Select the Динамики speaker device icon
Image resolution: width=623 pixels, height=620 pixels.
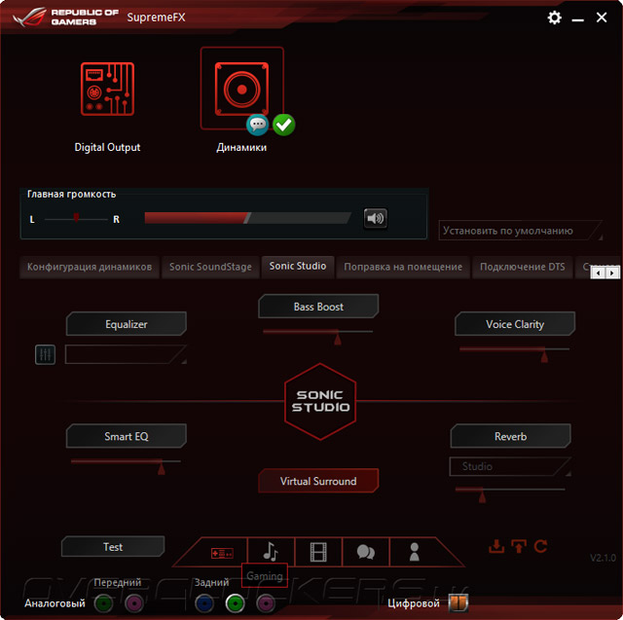pyautogui.click(x=241, y=89)
